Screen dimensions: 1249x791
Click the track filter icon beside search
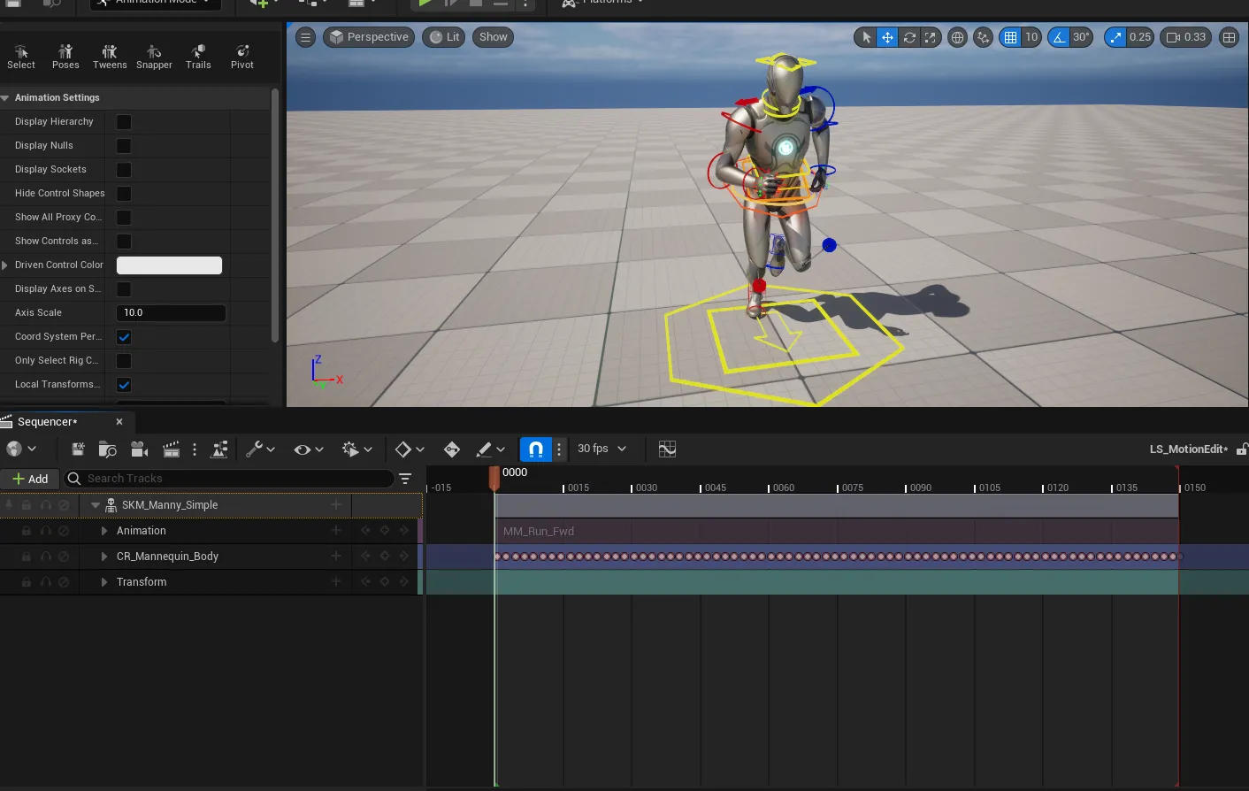405,479
